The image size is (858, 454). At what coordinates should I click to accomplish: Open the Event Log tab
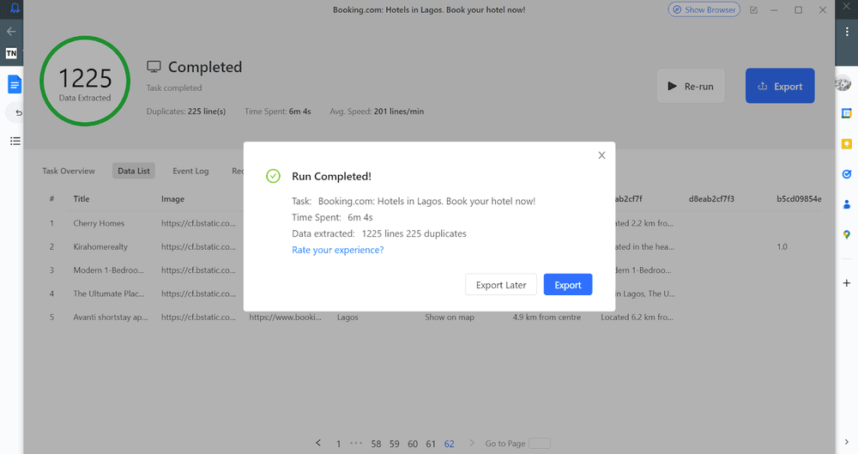tap(190, 171)
